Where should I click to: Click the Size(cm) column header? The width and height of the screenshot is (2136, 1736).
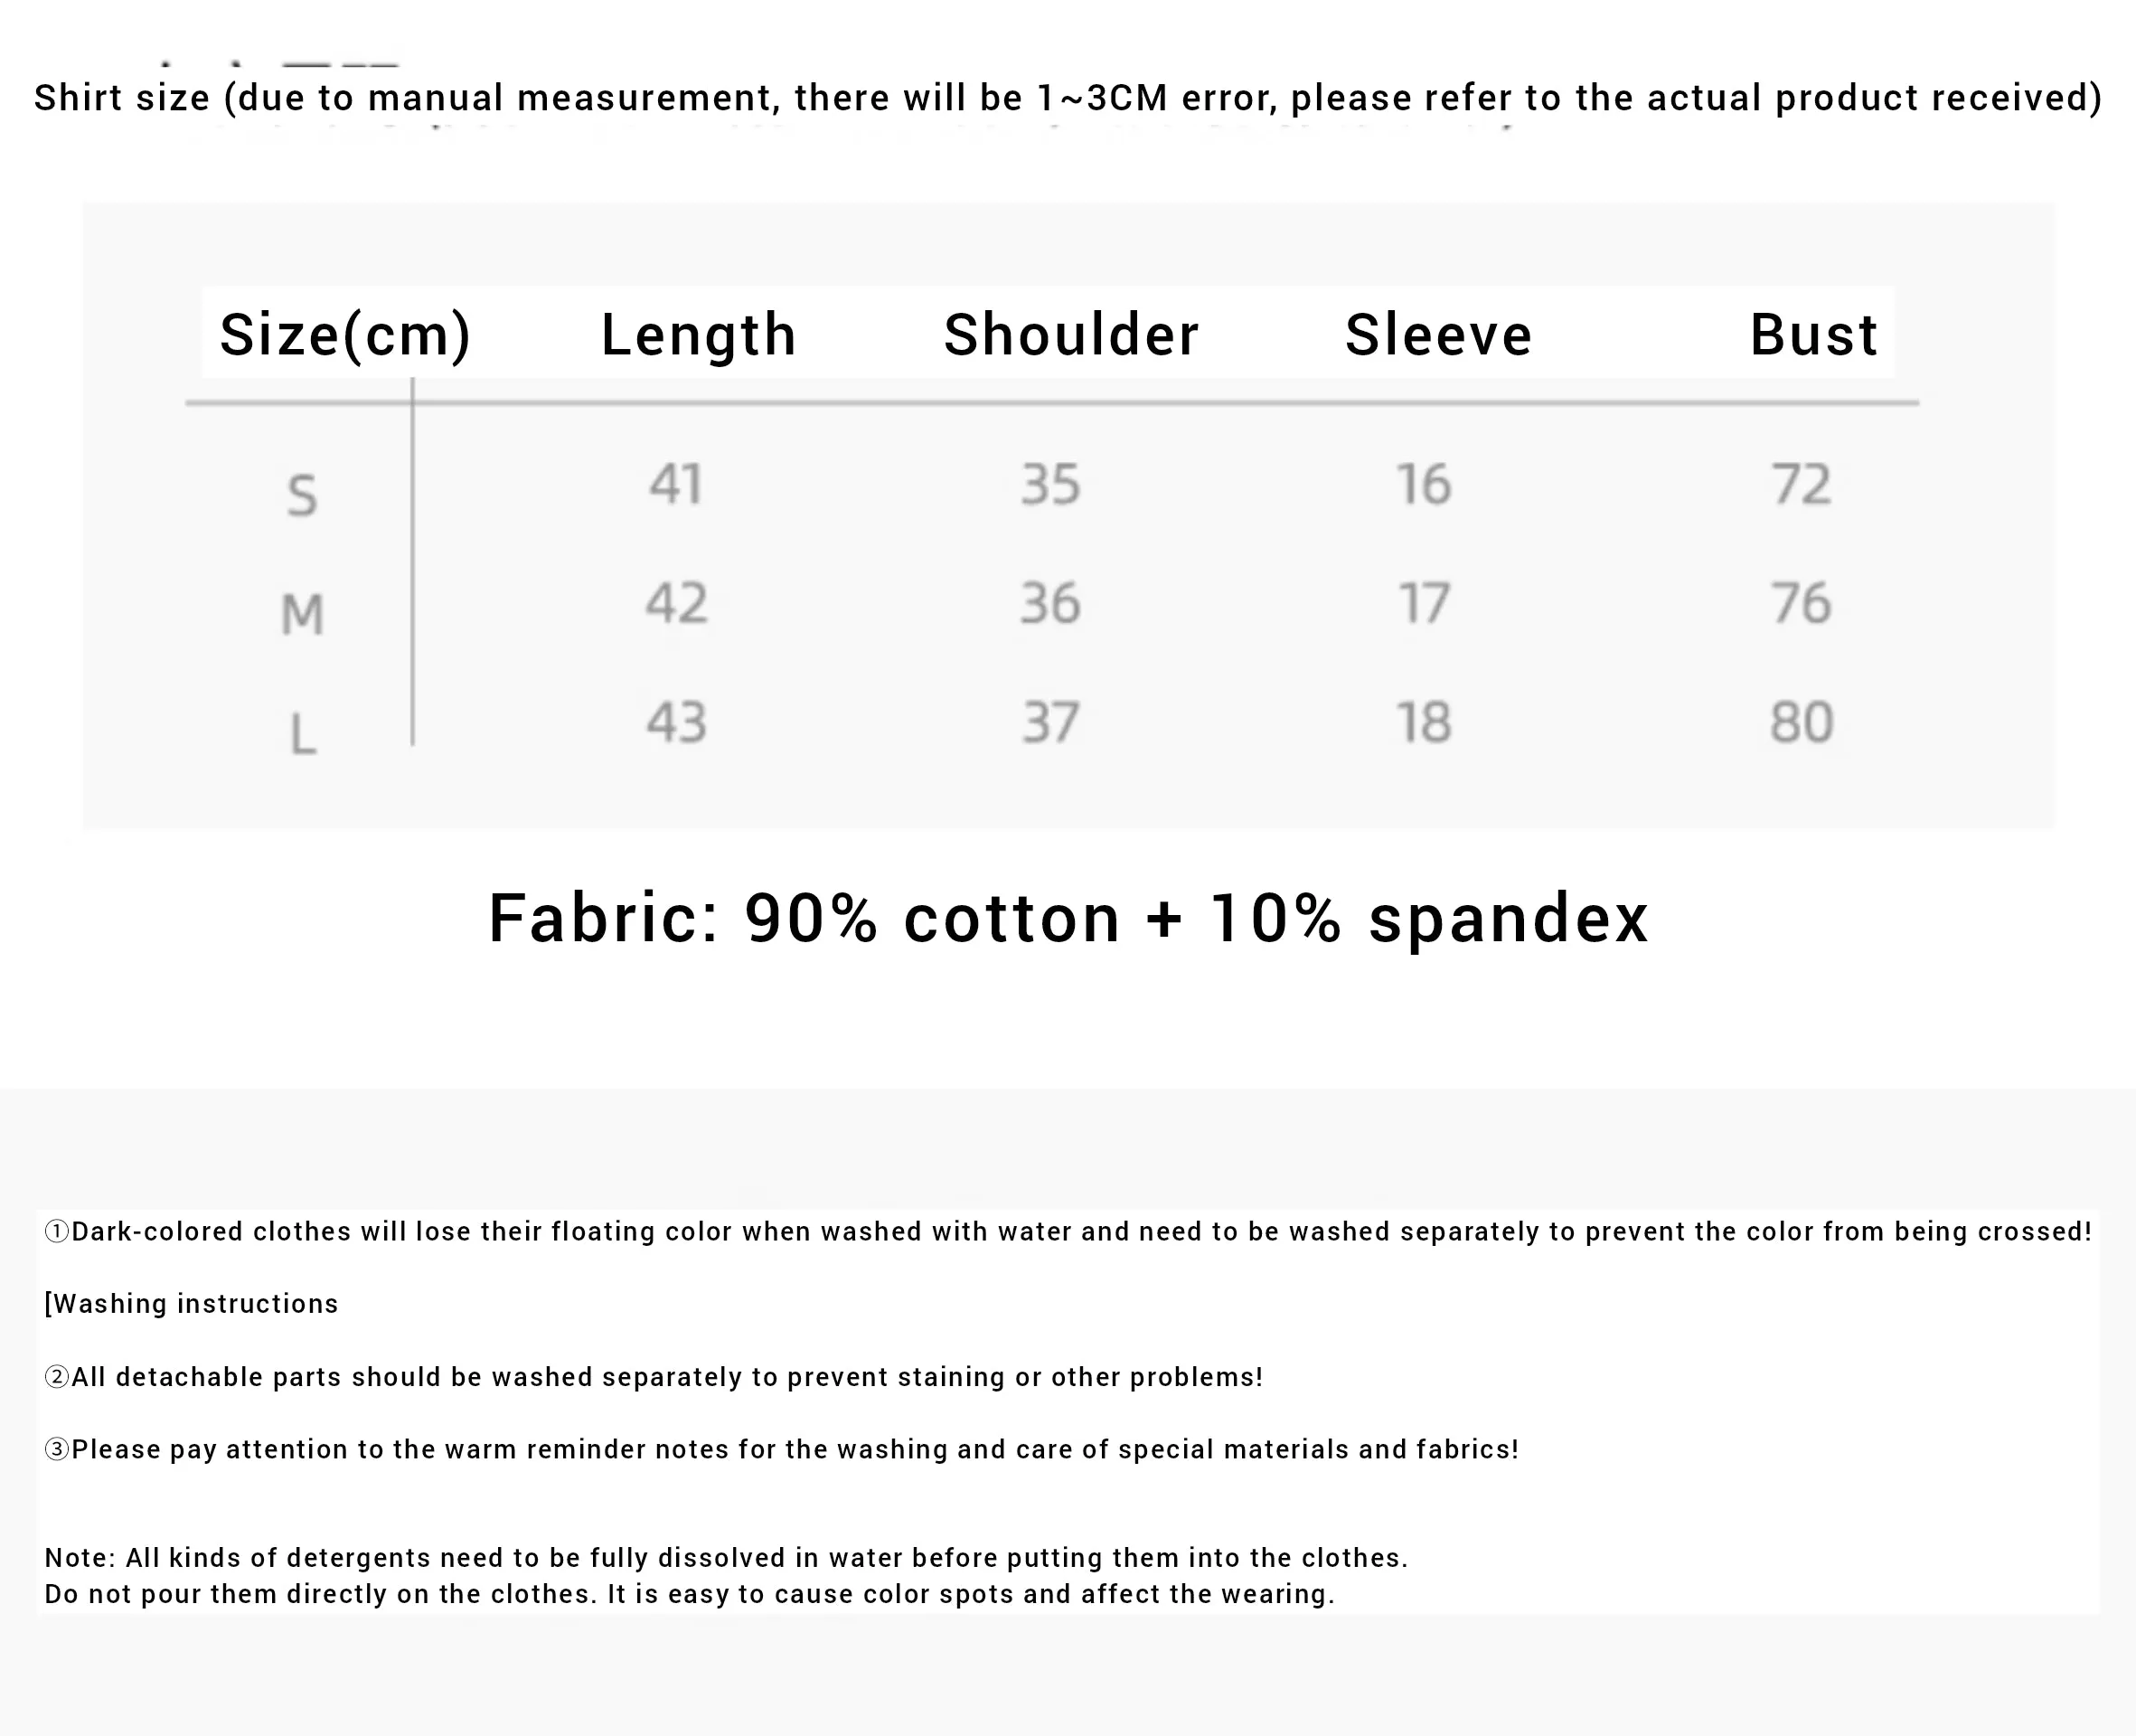tap(344, 335)
